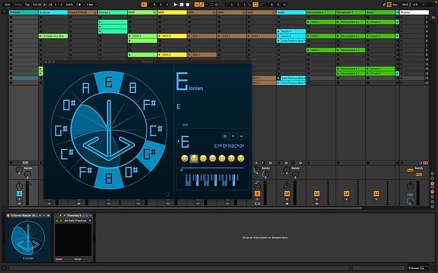Click the Out label in Tritonet

click(x=185, y=125)
